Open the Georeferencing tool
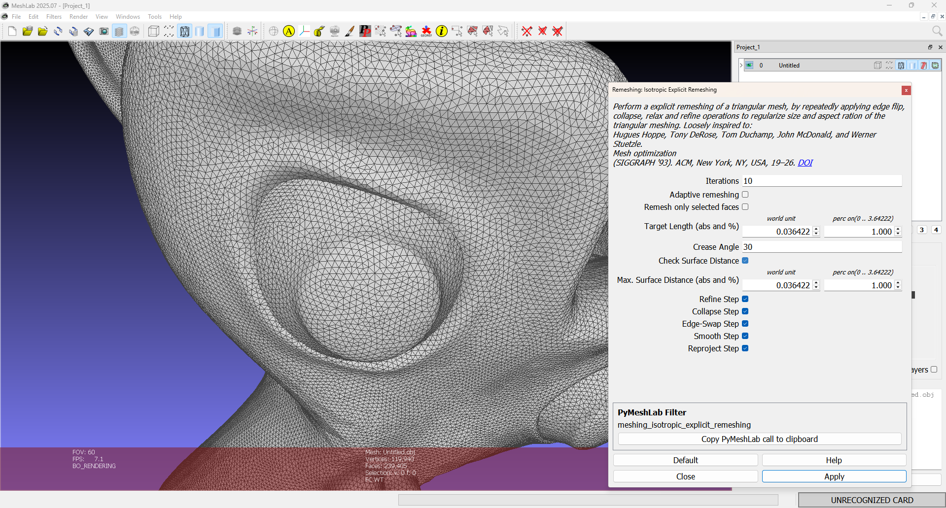 (x=426, y=32)
